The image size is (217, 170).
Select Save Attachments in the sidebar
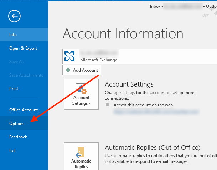(26, 75)
